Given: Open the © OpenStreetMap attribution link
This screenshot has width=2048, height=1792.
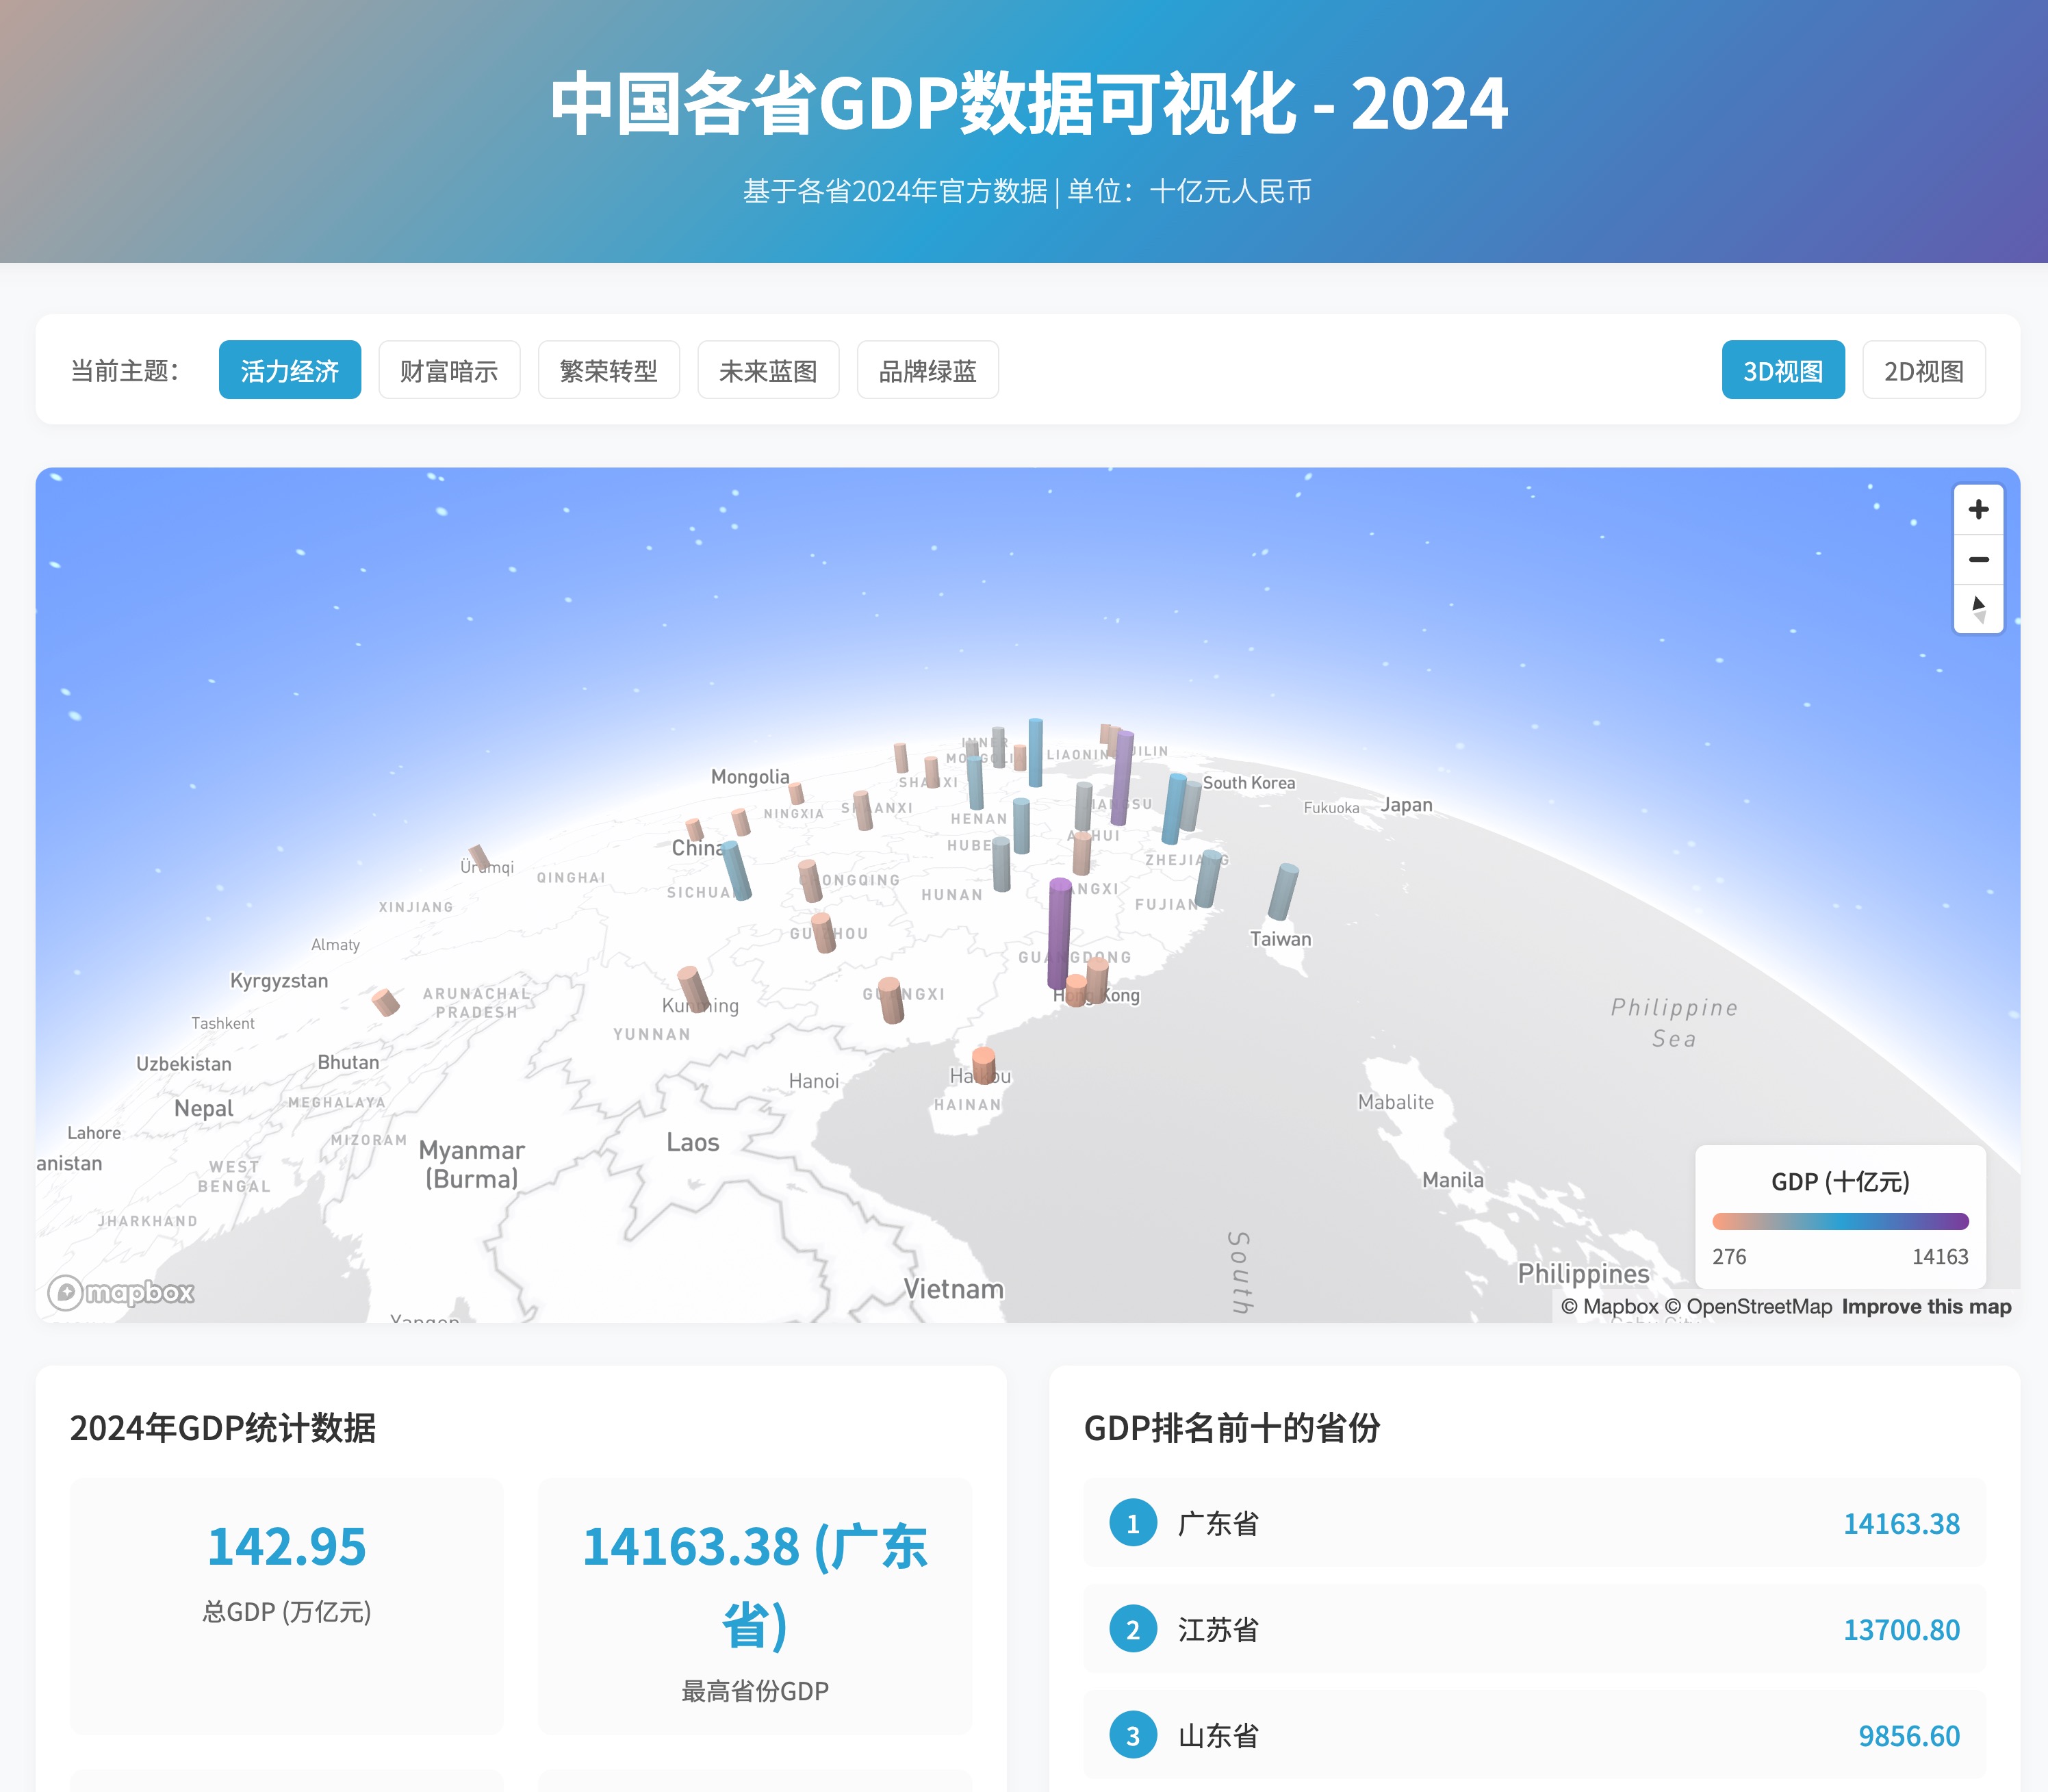Looking at the screenshot, I should 1748,1307.
